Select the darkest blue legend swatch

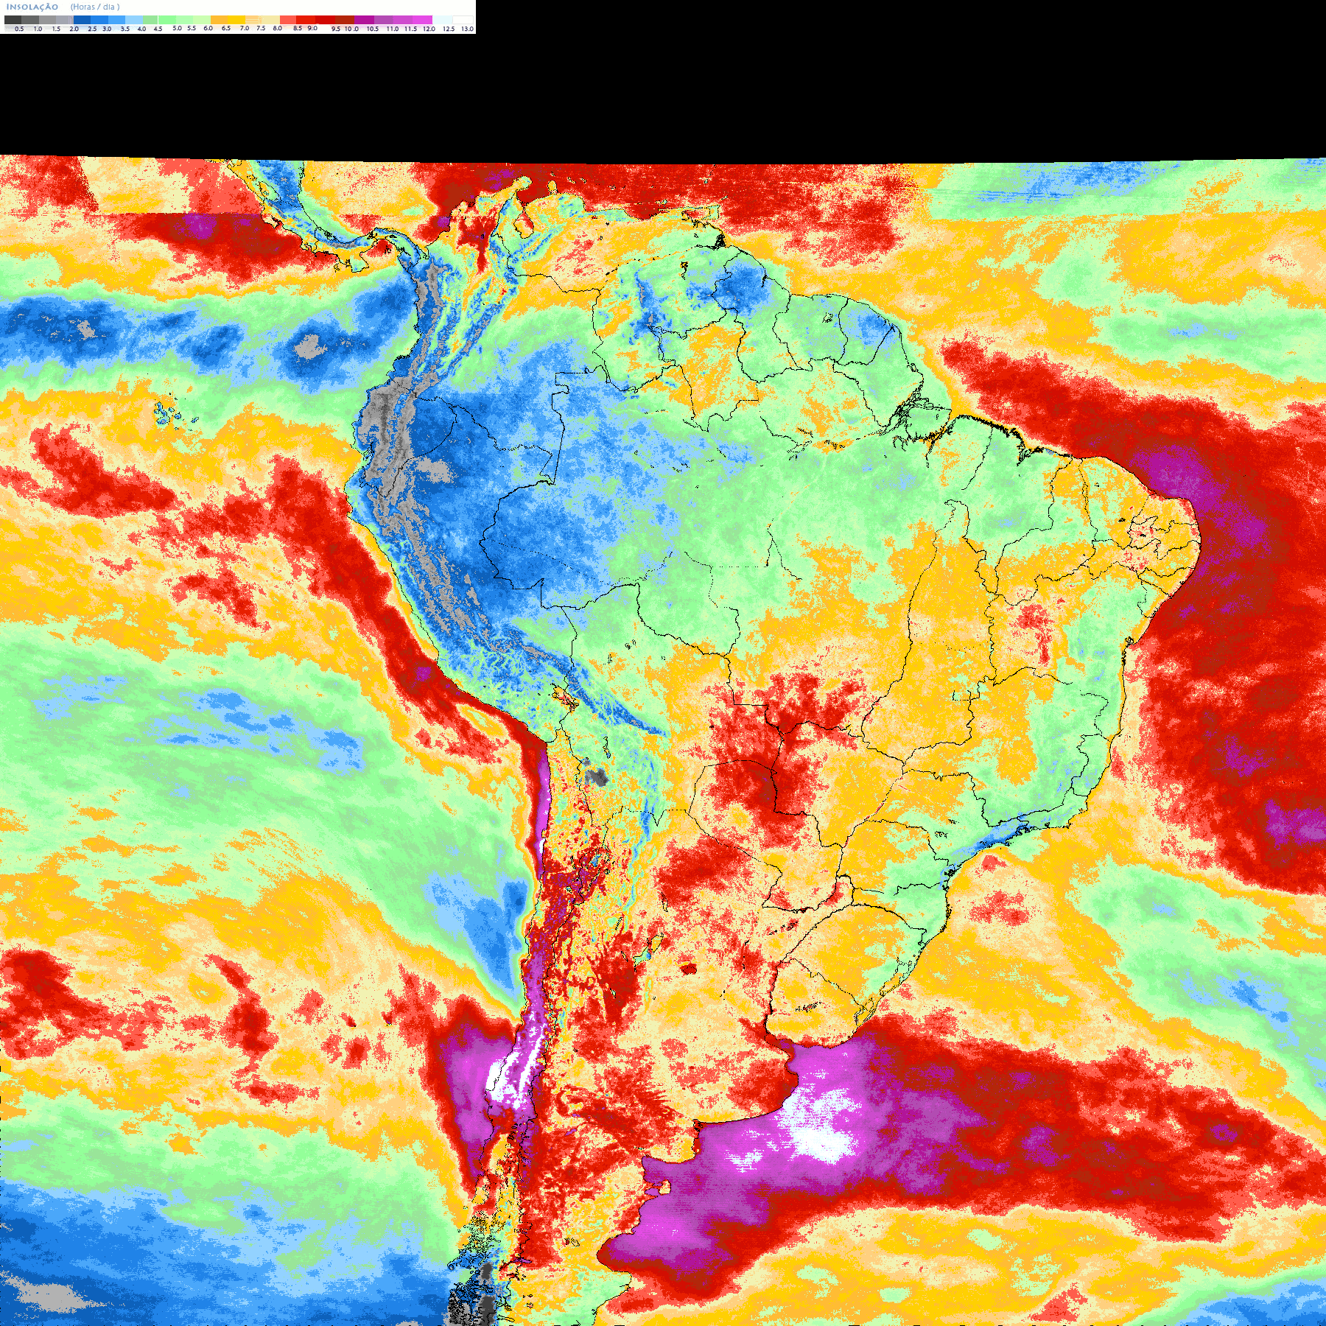tap(82, 20)
